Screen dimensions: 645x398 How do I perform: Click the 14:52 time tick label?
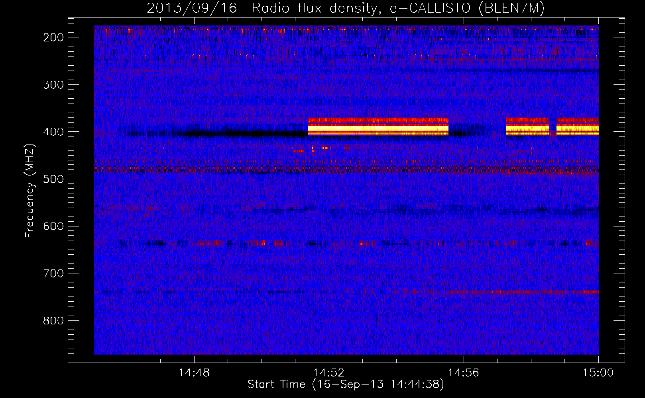pyautogui.click(x=329, y=373)
